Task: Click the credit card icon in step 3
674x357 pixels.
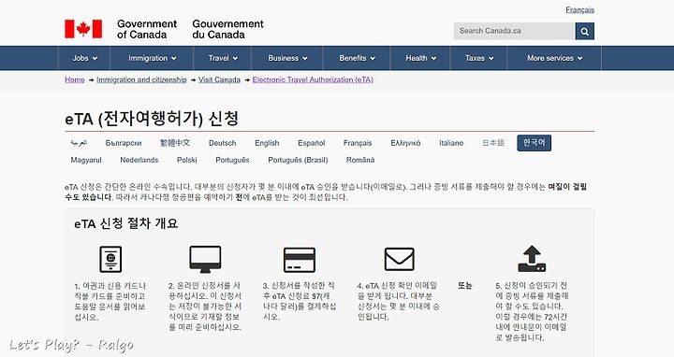Action: 300,260
